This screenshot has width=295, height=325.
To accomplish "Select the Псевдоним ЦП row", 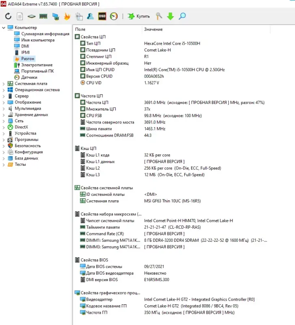I will coord(172,50).
